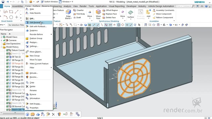Image resolution: width=212 pixels, height=119 pixels.
Task: Click the Move Face icon
Action: tap(98, 12)
